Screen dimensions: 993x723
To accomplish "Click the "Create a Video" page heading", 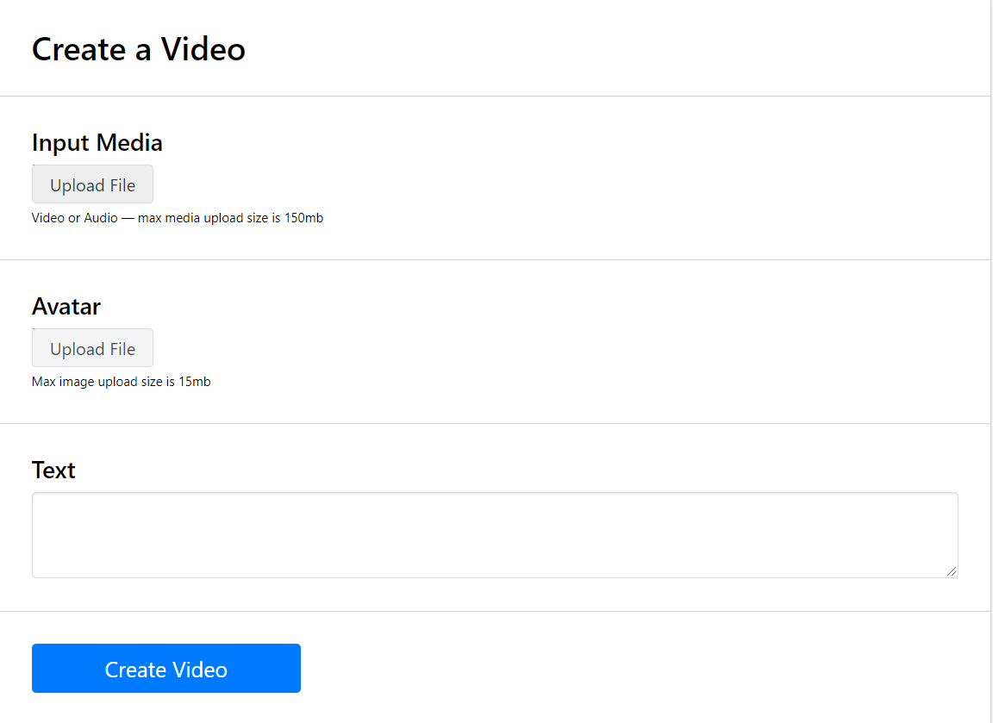I will click(x=138, y=49).
